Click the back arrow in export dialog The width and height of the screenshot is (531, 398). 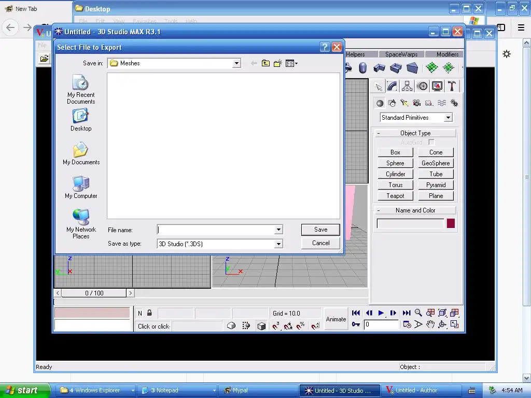click(x=254, y=63)
